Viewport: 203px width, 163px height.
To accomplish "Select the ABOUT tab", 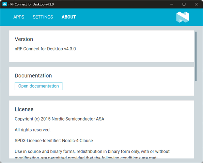I will [x=68, y=17].
